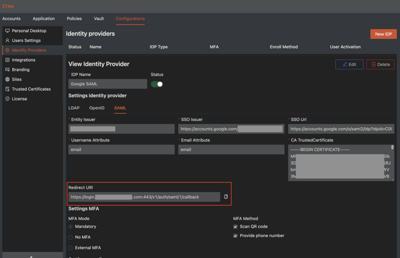This screenshot has width=400, height=258.
Task: Select the Mandatory MFA mode radio button
Action: (x=71, y=227)
